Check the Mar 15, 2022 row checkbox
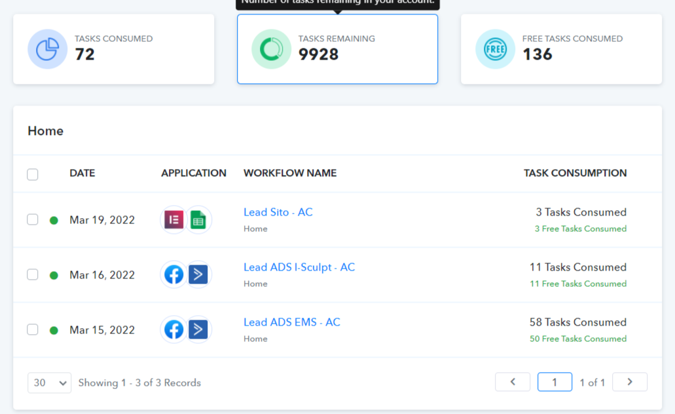The image size is (675, 414). [x=33, y=329]
